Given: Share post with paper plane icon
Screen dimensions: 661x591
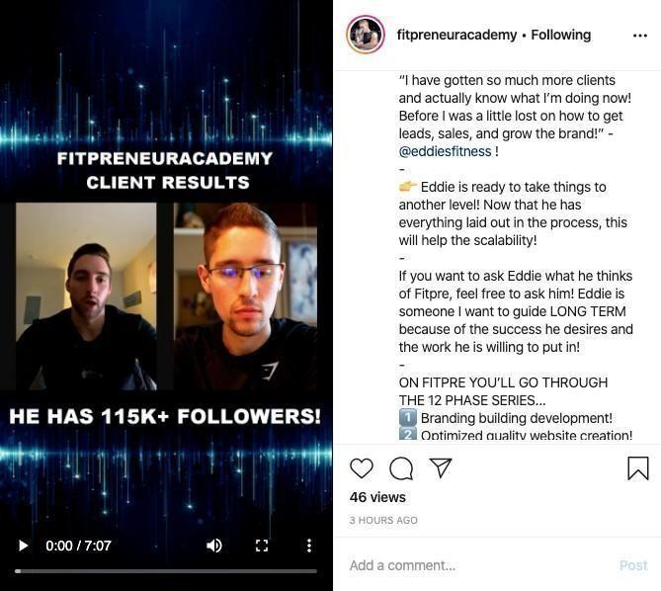Looking at the screenshot, I should 441,467.
